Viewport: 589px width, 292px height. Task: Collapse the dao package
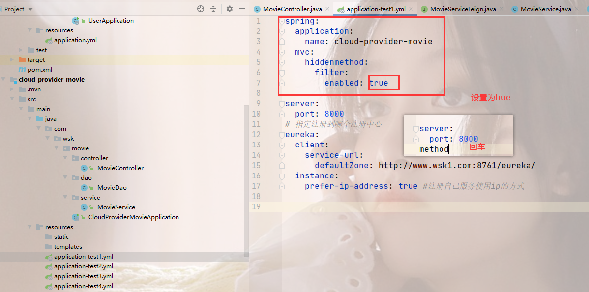click(x=65, y=178)
